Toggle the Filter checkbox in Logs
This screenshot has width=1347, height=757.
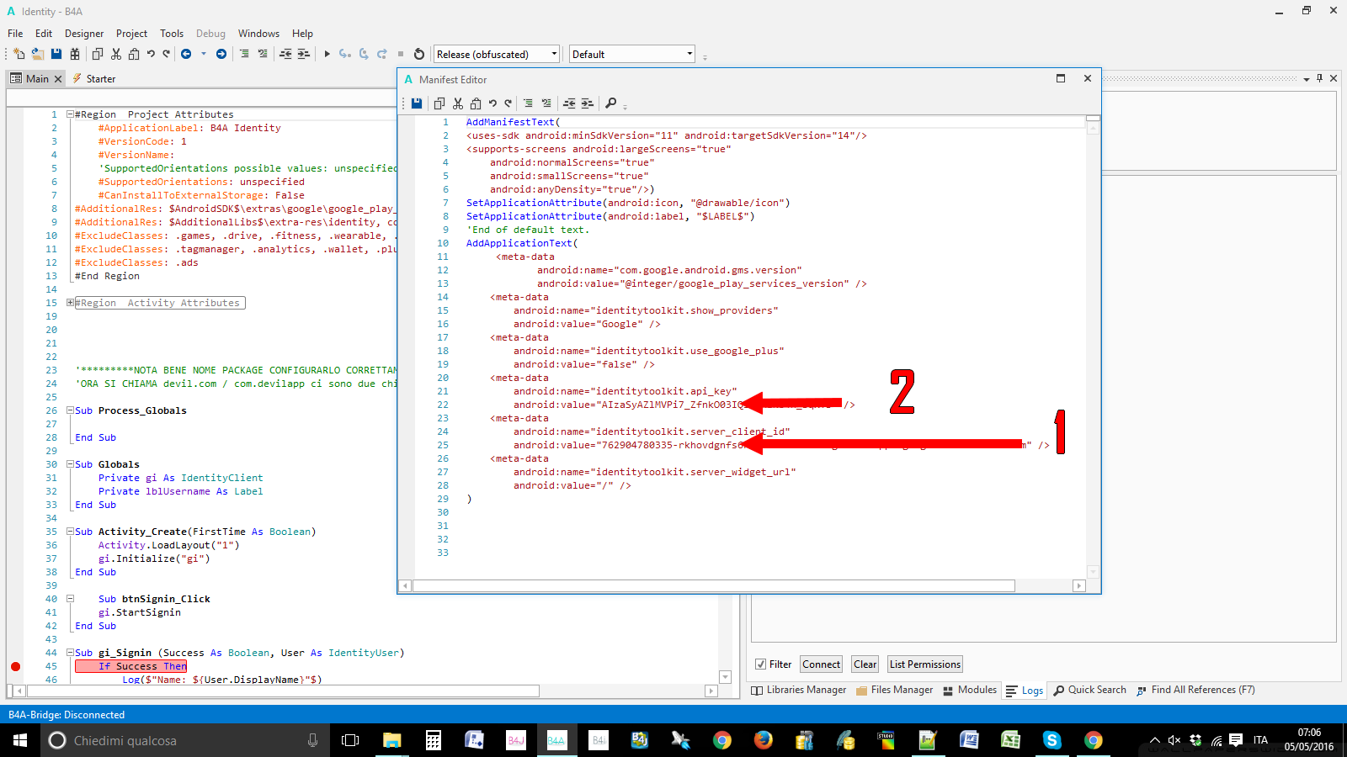click(x=761, y=664)
